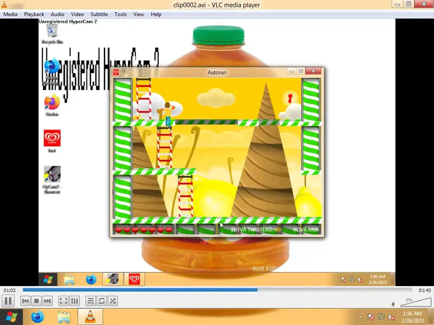The height and width of the screenshot is (325, 434).
Task: Stop the video playback
Action: [x=36, y=301]
